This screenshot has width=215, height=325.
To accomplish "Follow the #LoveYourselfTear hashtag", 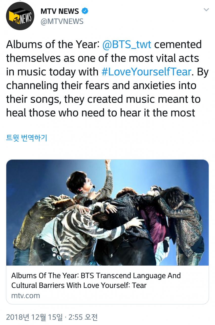I will [146, 72].
